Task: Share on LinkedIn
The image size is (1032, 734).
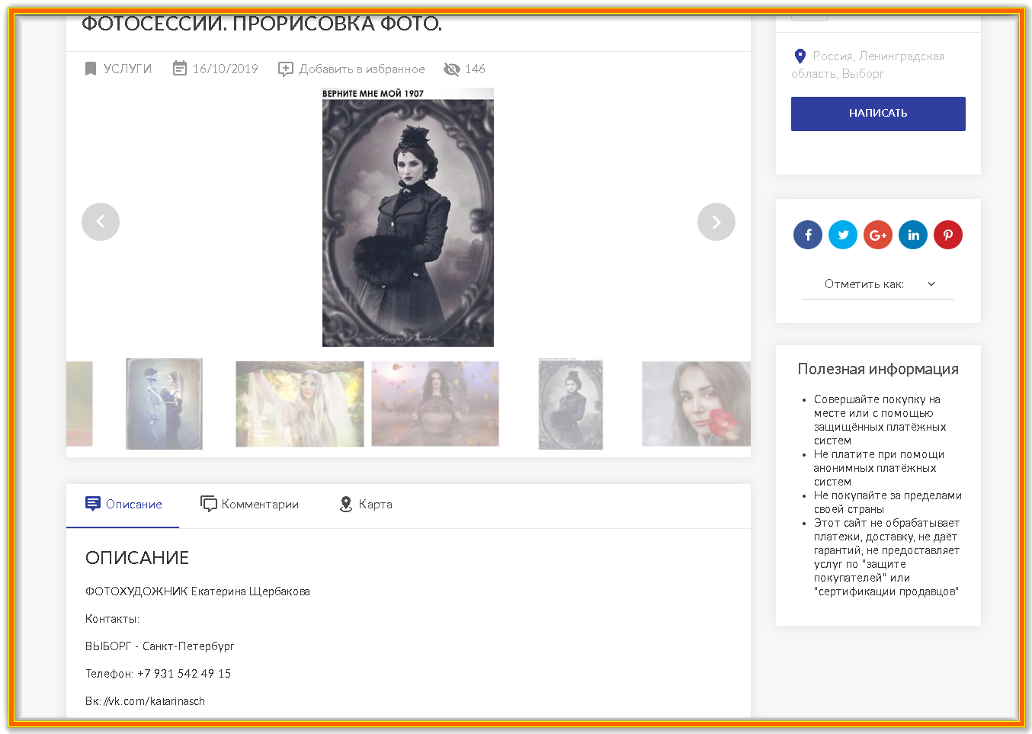Action: 913,235
